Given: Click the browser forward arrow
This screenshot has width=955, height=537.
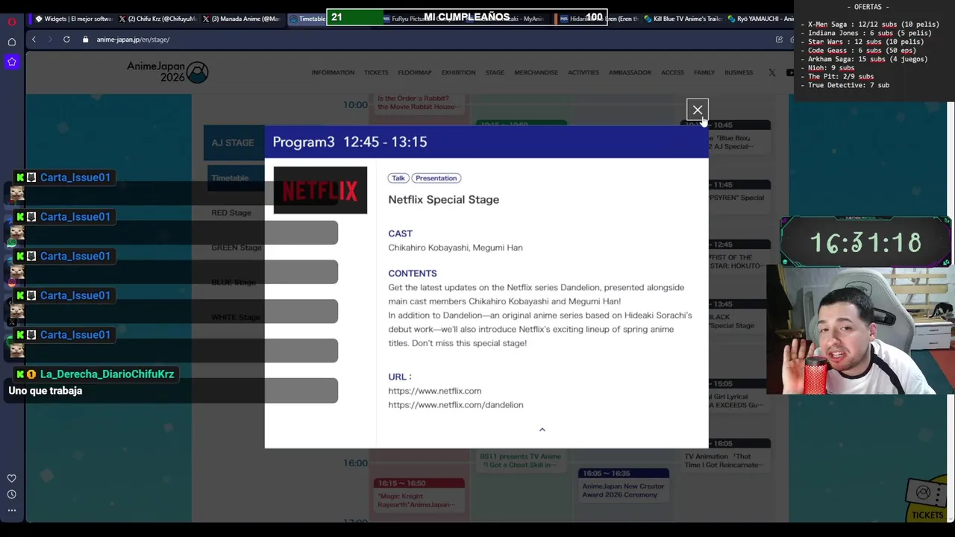Looking at the screenshot, I should [x=50, y=40].
